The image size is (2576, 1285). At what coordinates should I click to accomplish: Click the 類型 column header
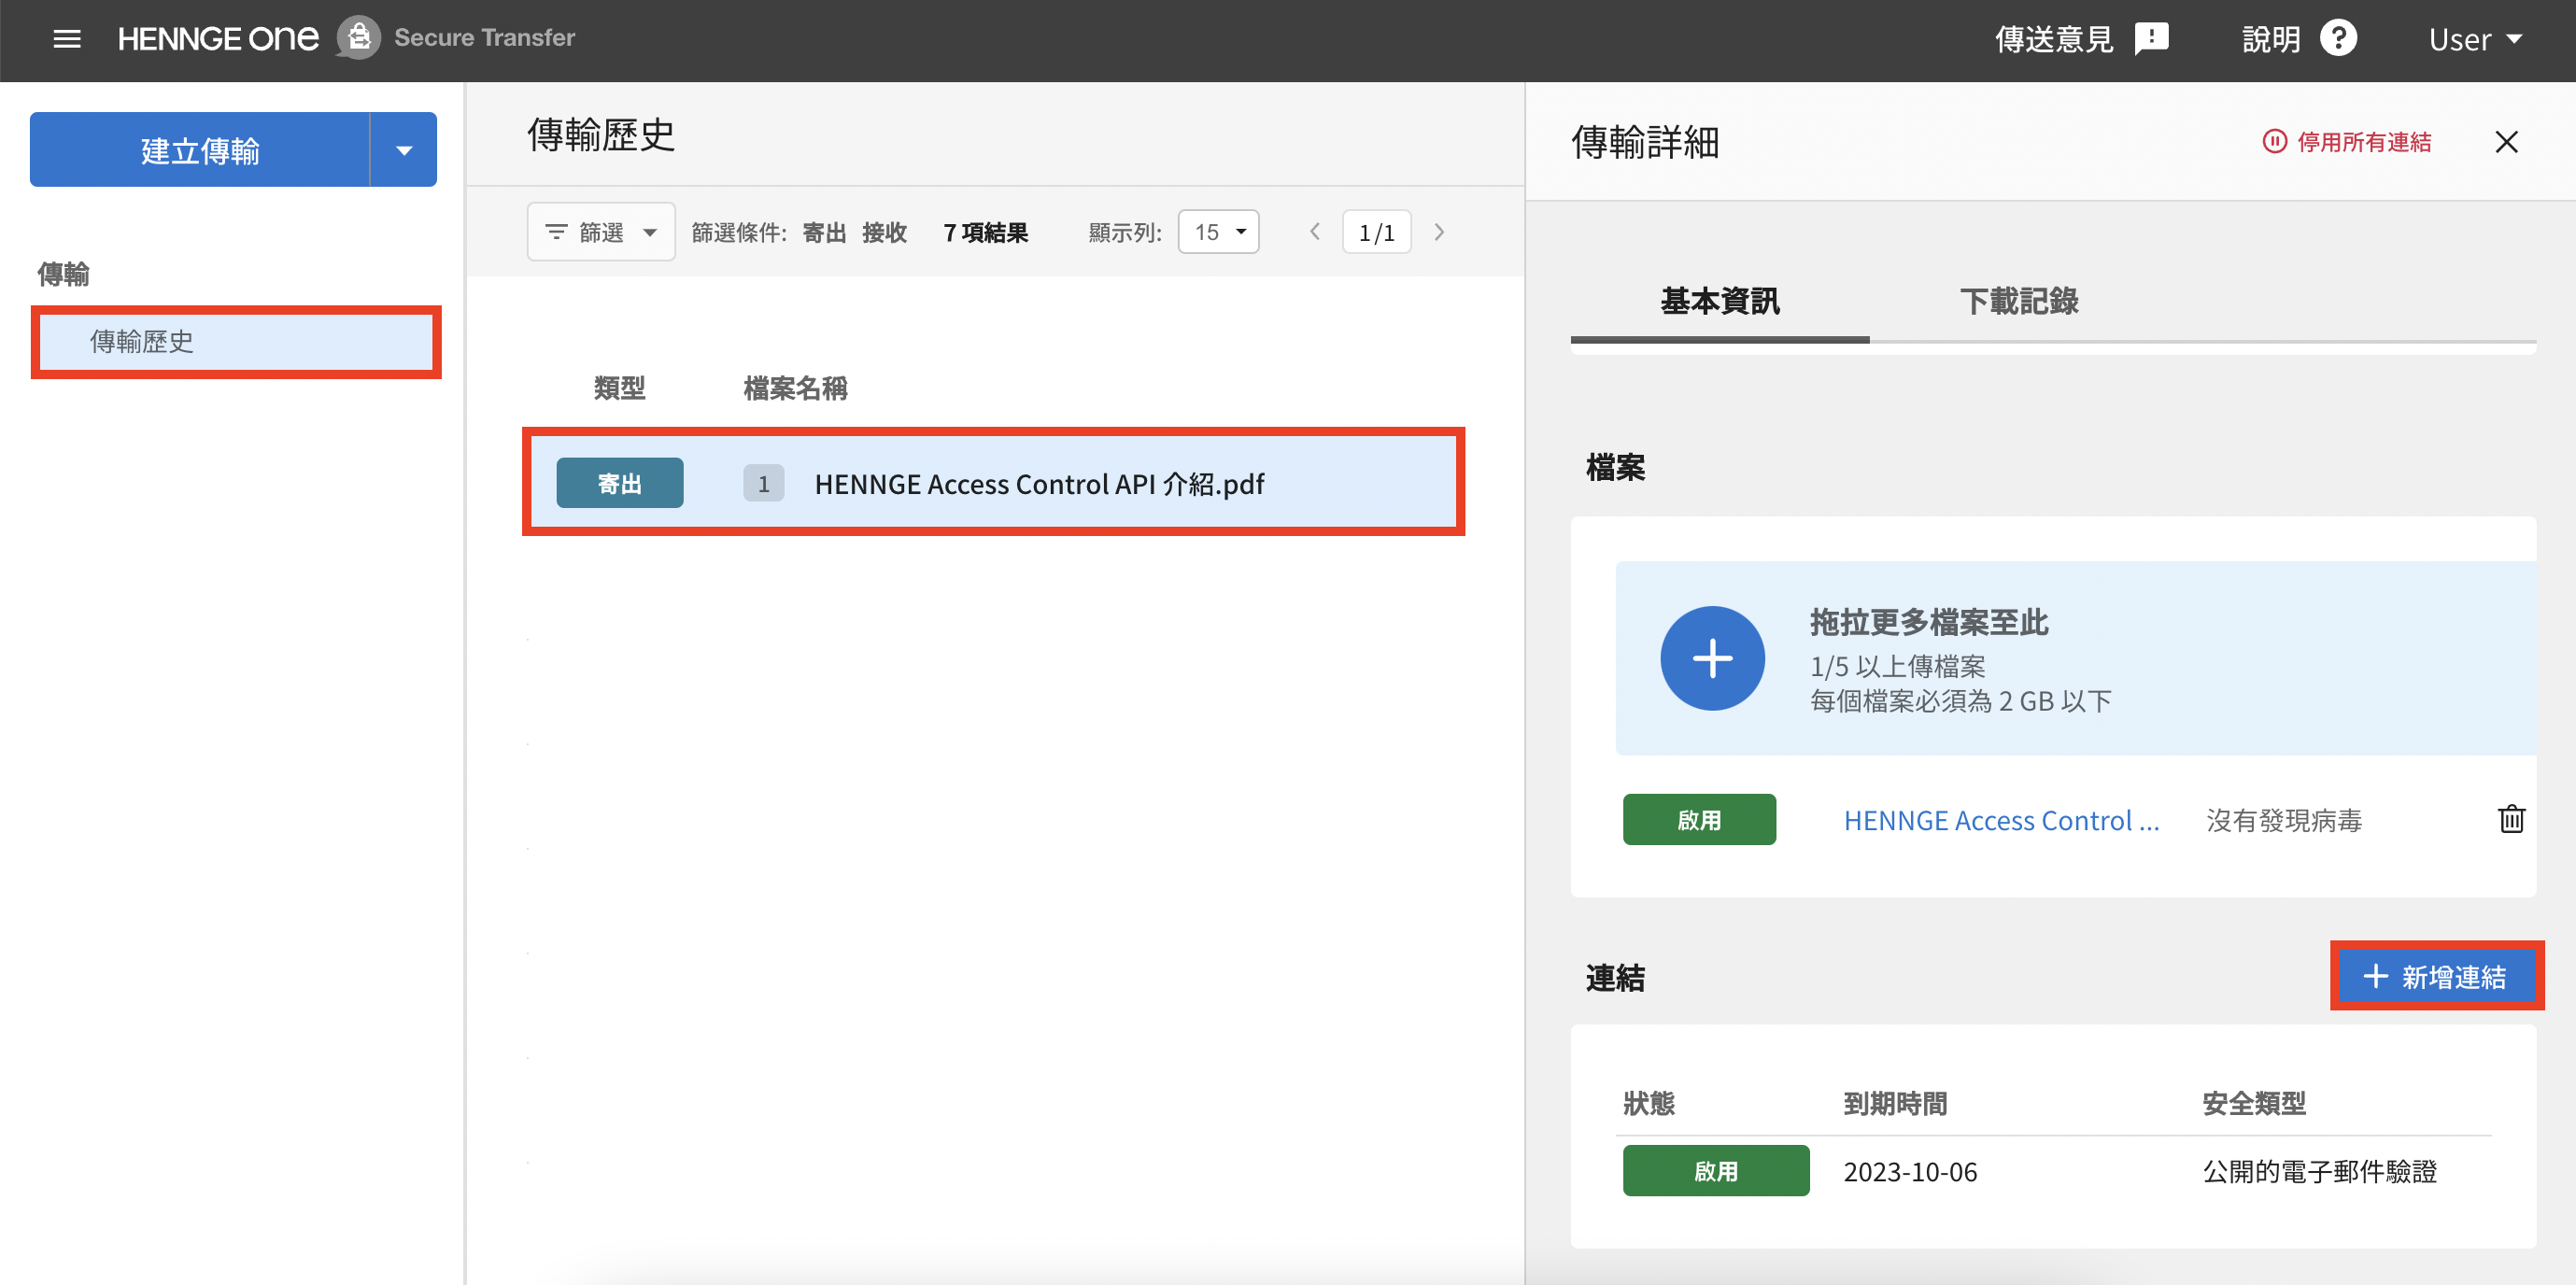pyautogui.click(x=619, y=388)
